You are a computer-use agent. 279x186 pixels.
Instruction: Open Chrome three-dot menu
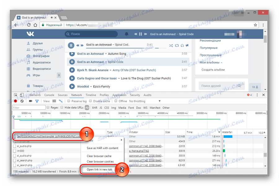(263, 25)
